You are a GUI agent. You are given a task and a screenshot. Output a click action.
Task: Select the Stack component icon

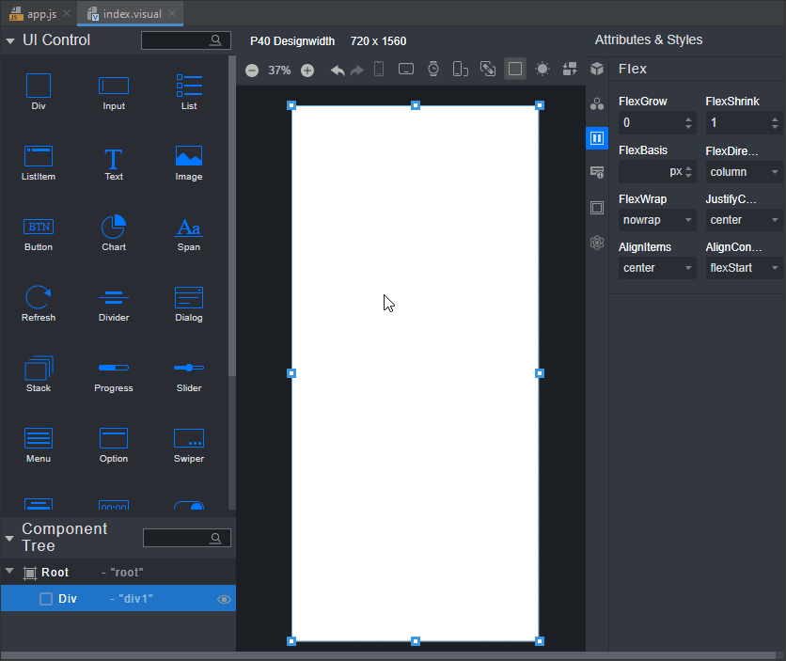click(39, 368)
